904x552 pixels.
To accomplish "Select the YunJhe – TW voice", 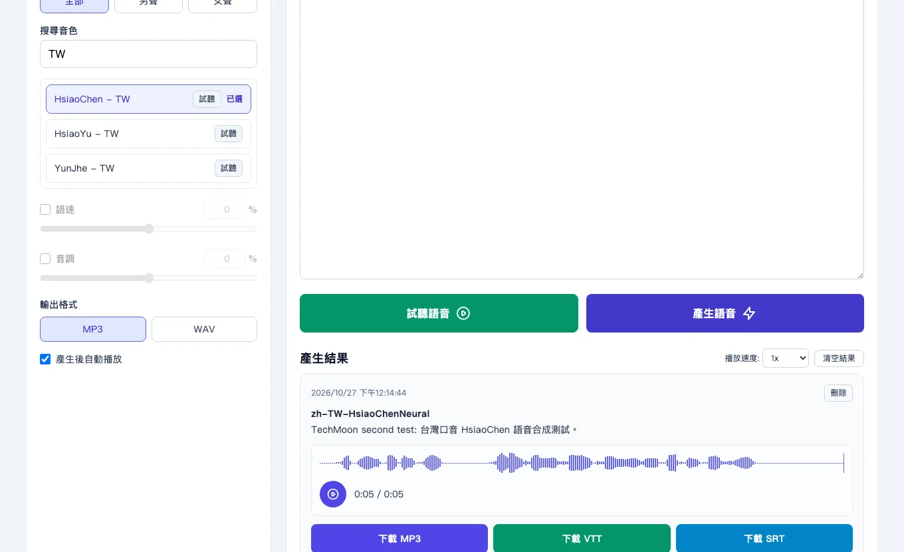I will point(148,168).
